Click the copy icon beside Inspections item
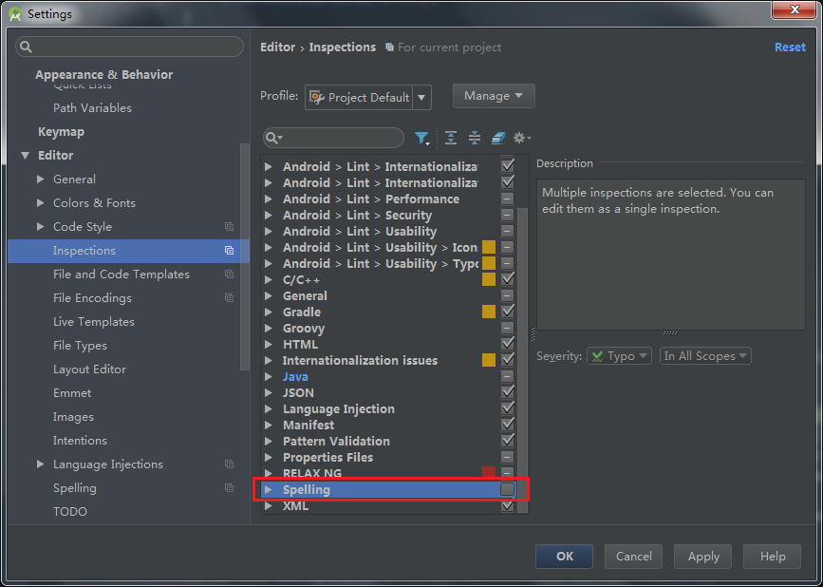This screenshot has height=587, width=823. coord(229,251)
